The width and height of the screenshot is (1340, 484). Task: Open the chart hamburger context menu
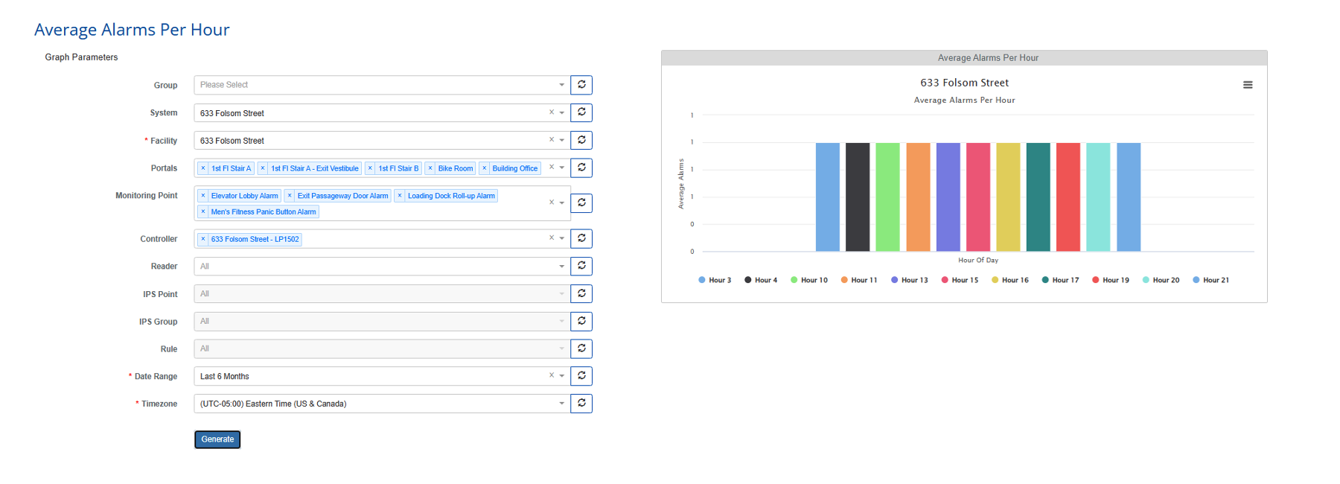(x=1248, y=85)
